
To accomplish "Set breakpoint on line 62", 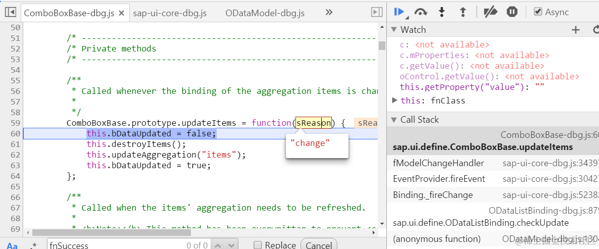I will click(x=15, y=155).
